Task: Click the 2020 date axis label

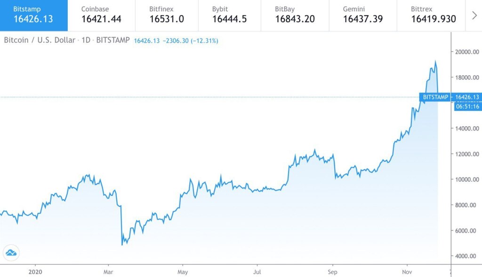Action: [35, 271]
